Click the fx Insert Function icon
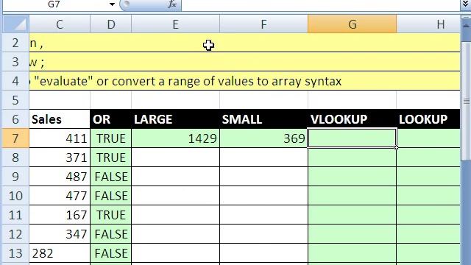The height and width of the screenshot is (265, 471). (172, 4)
